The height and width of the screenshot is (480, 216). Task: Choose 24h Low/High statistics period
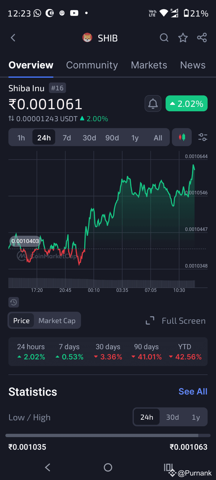coord(147,417)
